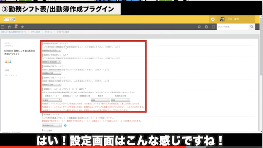Click the アプリの設定 breadcrumb link

coord(36,32)
